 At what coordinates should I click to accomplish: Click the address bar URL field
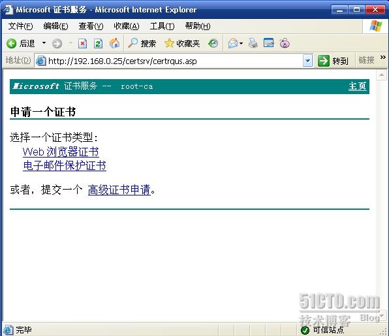coord(174,61)
